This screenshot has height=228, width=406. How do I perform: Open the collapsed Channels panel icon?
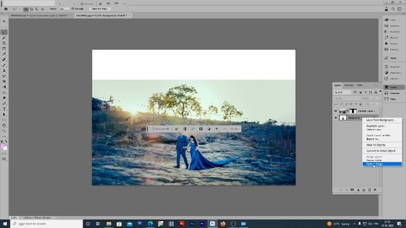pos(386,93)
